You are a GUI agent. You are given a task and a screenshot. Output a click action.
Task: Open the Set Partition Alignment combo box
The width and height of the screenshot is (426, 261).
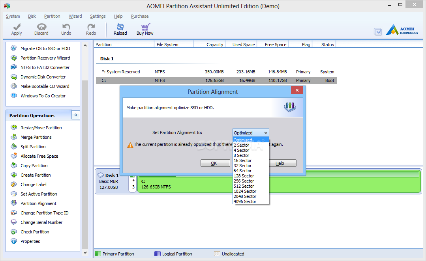[251, 133]
